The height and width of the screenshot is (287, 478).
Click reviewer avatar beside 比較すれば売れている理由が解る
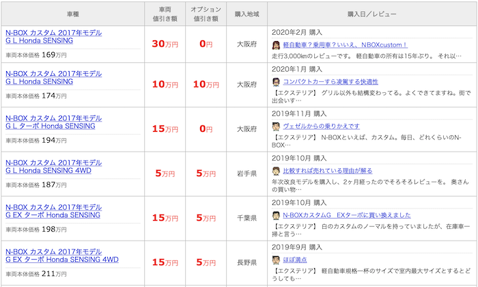pyautogui.click(x=276, y=171)
